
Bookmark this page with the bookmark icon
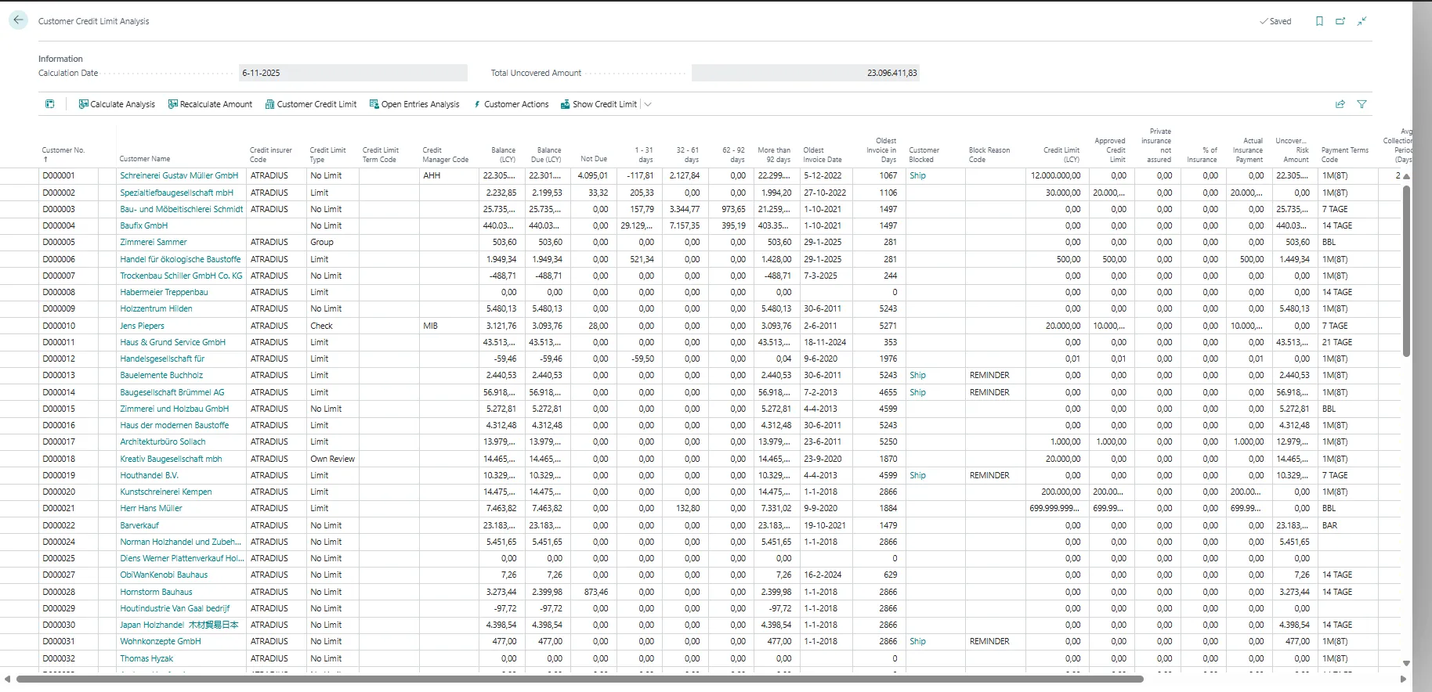pyautogui.click(x=1319, y=21)
